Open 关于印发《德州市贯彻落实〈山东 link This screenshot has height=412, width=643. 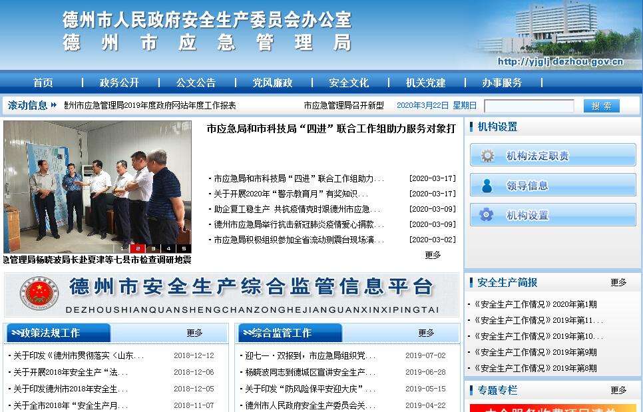[x=79, y=356]
